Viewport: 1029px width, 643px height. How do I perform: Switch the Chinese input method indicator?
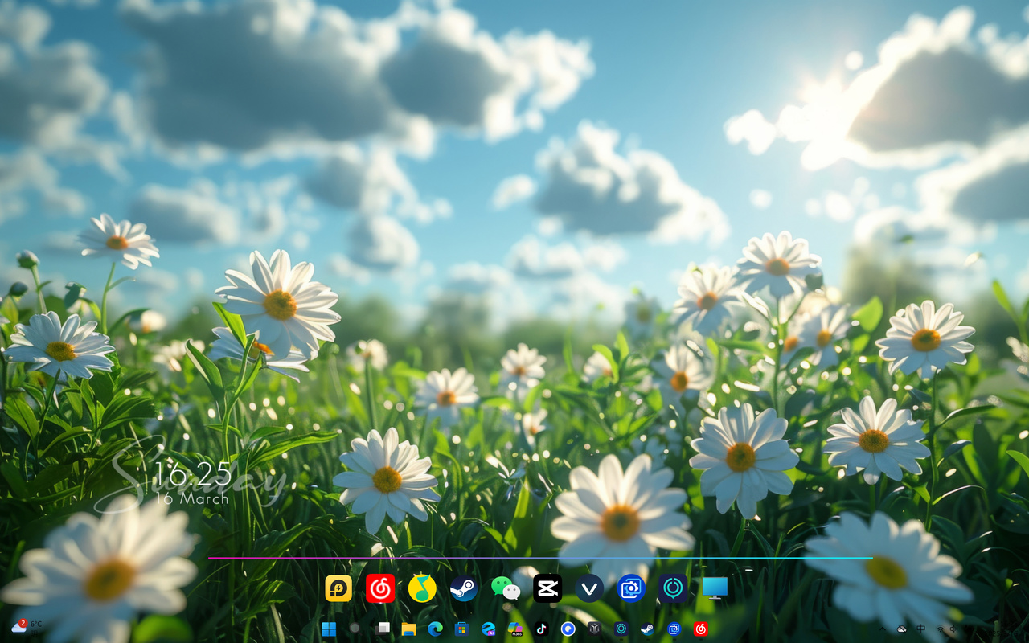pyautogui.click(x=921, y=629)
